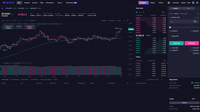
Task: Tick the Reduce-Only checkbox
Action: (x=170, y=36)
